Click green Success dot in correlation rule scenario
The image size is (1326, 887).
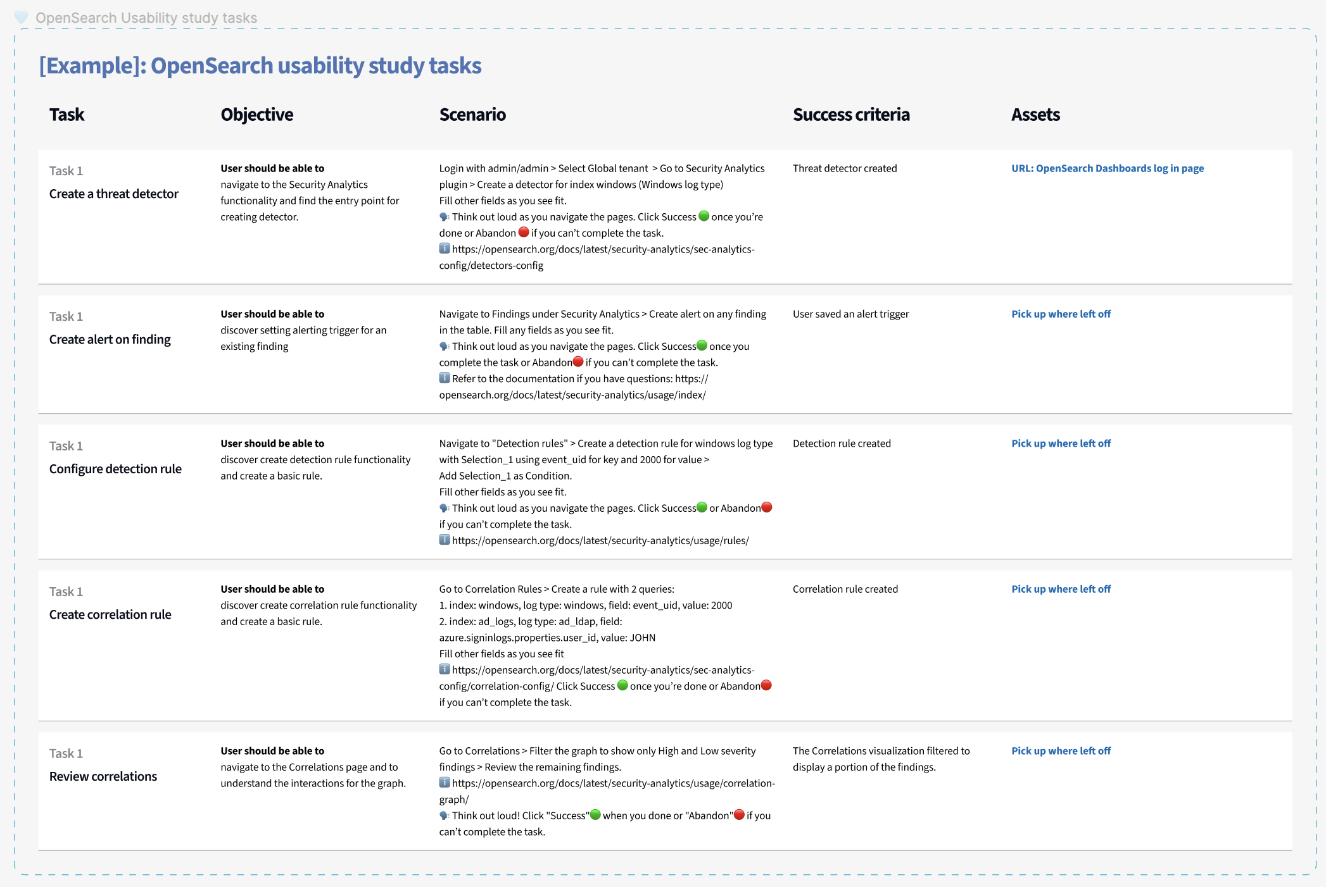pos(622,685)
